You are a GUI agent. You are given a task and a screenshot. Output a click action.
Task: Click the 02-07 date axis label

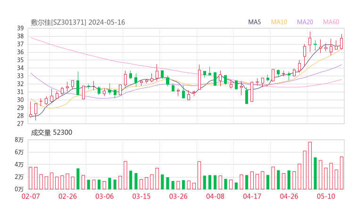(31, 196)
